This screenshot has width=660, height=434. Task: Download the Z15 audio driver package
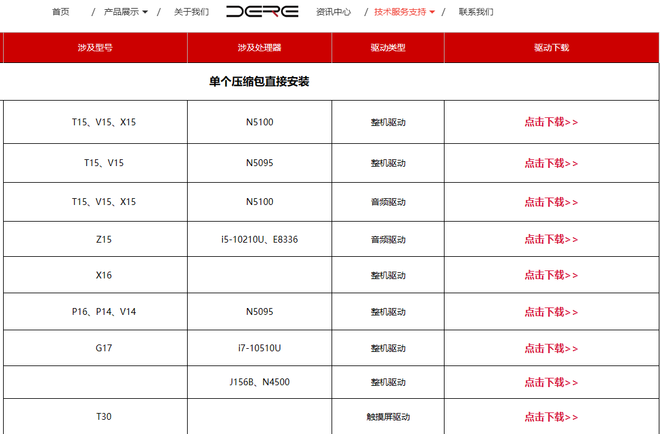[551, 239]
